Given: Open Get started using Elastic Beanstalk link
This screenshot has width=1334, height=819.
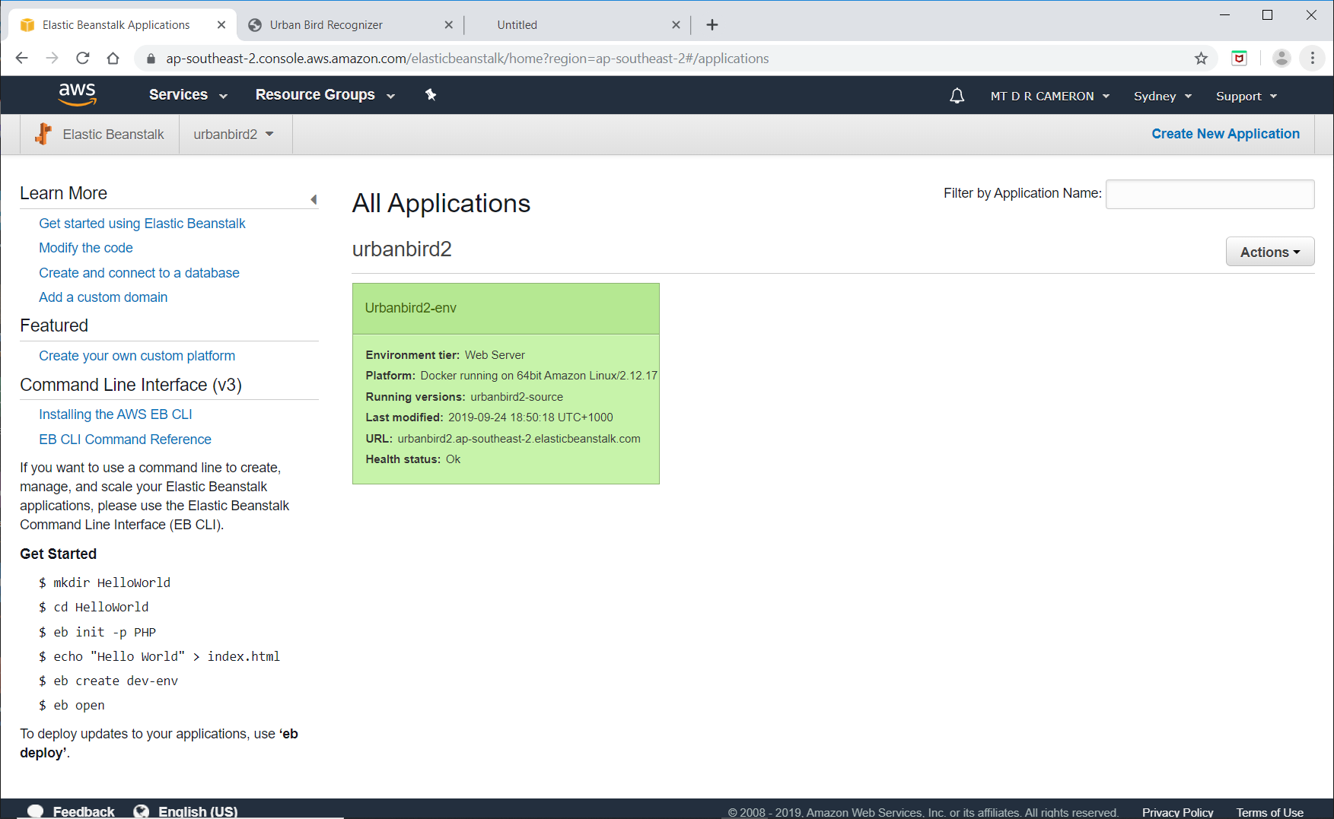Looking at the screenshot, I should pos(142,224).
